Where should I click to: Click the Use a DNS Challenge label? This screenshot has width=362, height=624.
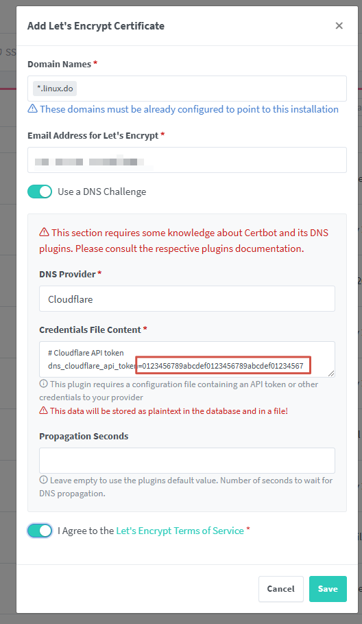(x=102, y=192)
